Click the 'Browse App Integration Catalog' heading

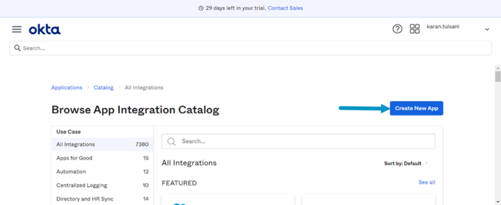pyautogui.click(x=135, y=110)
